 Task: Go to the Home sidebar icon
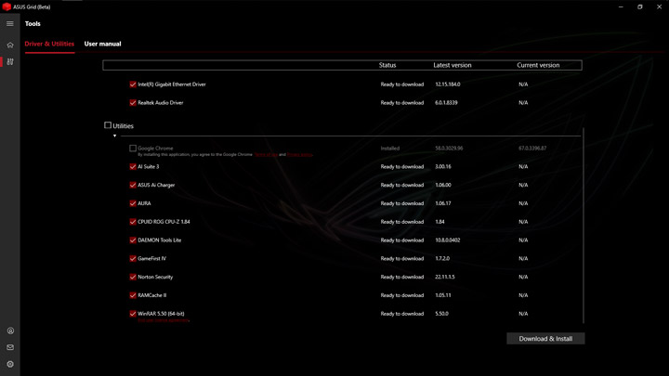[10, 45]
